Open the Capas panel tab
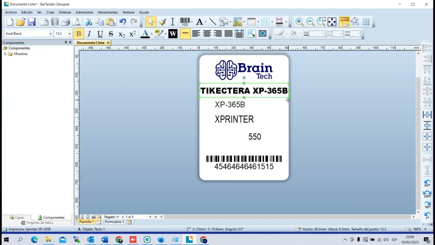 (17, 217)
